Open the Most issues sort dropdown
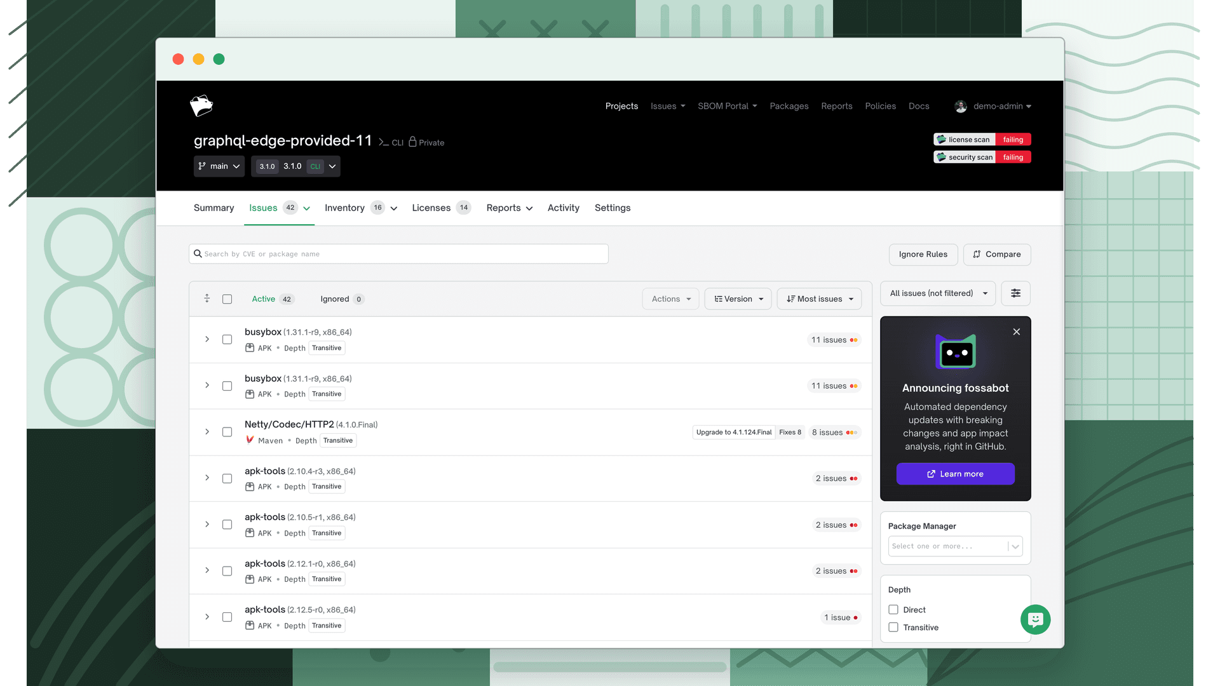The image size is (1220, 686). tap(819, 299)
